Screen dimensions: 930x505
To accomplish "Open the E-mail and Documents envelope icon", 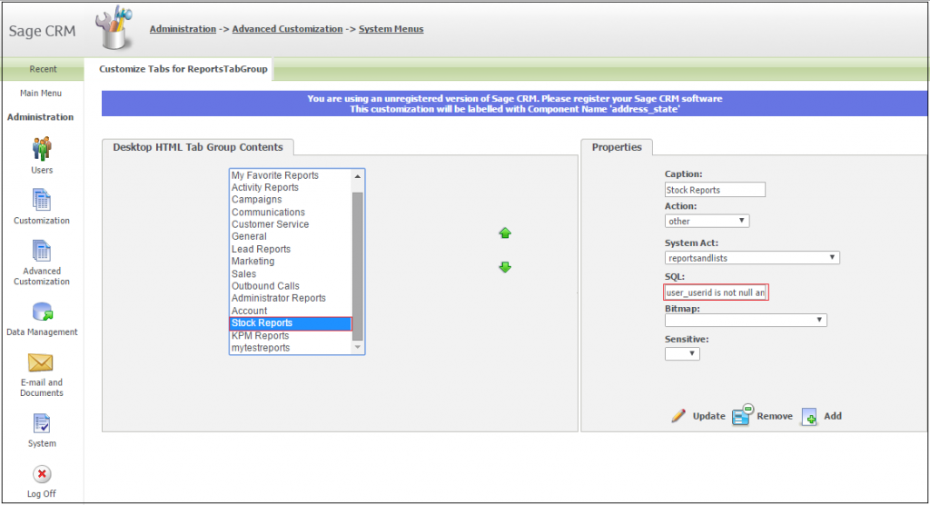I will coord(41,362).
